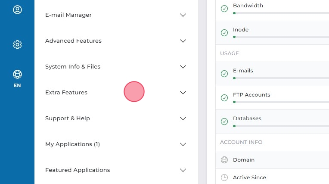Open the settings gear icon
The width and height of the screenshot is (329, 184).
(17, 44)
